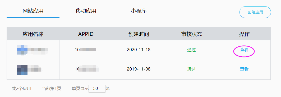Click the 共2个应用 total count text
Viewport: 281px width, 97px height.
pyautogui.click(x=21, y=88)
